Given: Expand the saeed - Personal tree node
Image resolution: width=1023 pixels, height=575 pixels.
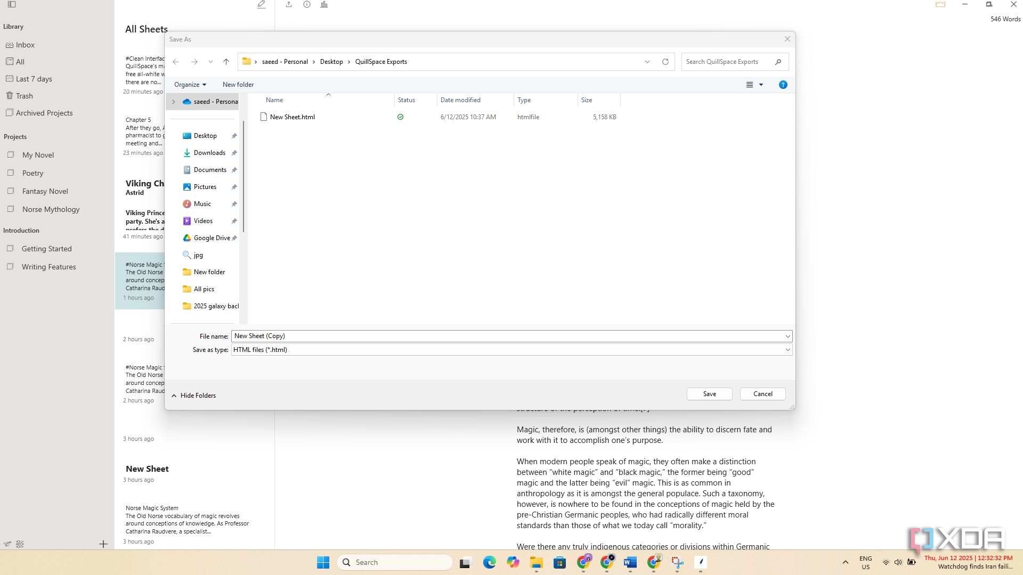Looking at the screenshot, I should click(173, 102).
